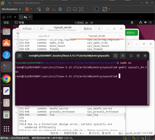Take a snapshot of the VM
Image resolution: width=155 pixels, height=140 pixels.
click(x=47, y=9)
